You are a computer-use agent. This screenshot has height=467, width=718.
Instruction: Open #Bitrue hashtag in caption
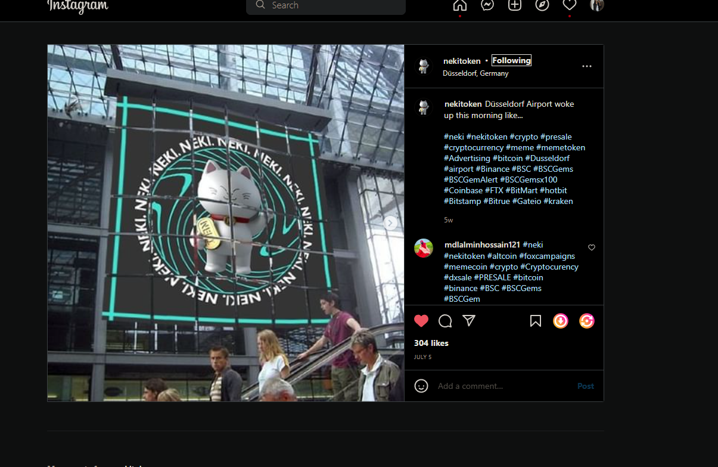(x=496, y=201)
